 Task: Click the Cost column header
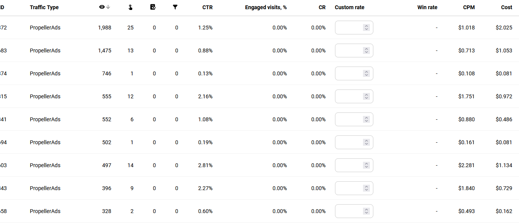[x=507, y=7]
